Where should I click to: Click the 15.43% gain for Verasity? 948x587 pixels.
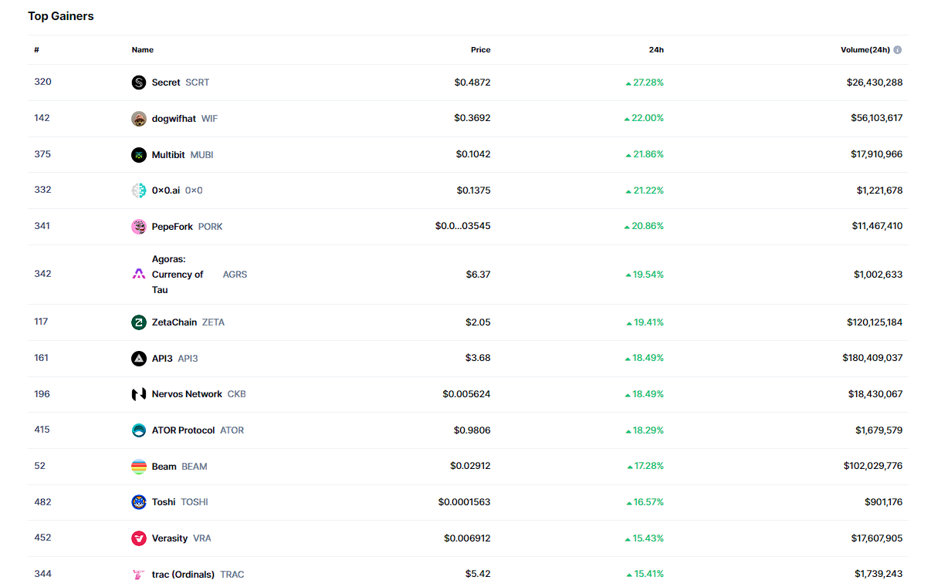coord(645,538)
